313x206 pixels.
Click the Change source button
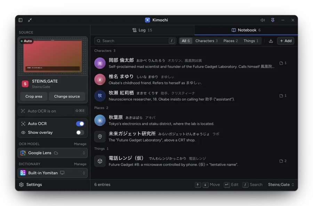(67, 97)
